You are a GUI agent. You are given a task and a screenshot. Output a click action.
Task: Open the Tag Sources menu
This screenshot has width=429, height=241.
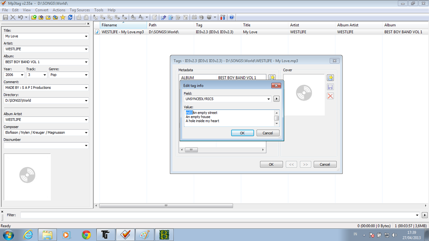tap(80, 10)
